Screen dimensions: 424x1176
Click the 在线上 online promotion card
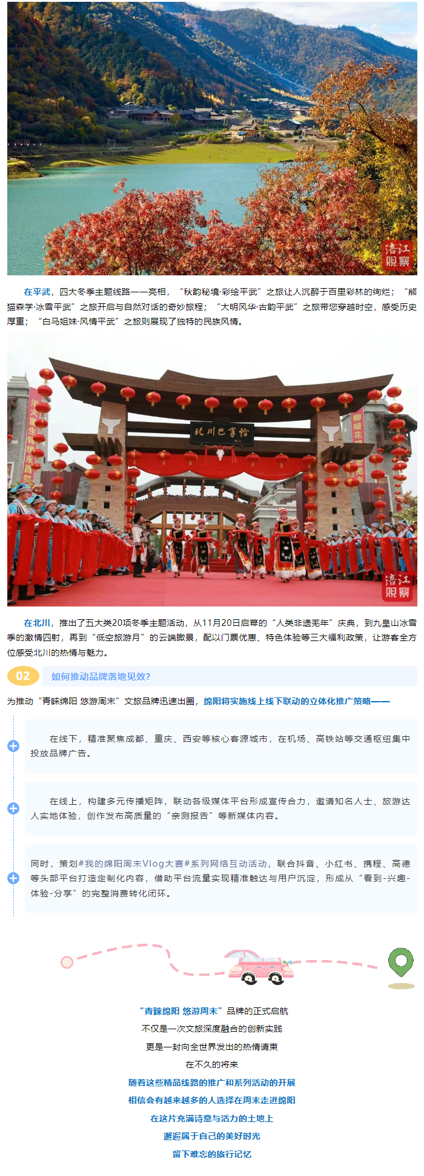coord(221,808)
